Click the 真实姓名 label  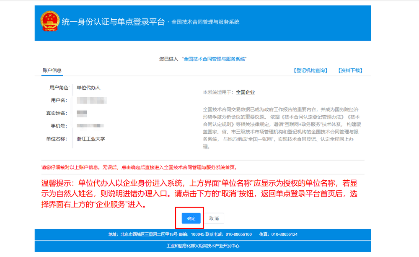click(57, 113)
